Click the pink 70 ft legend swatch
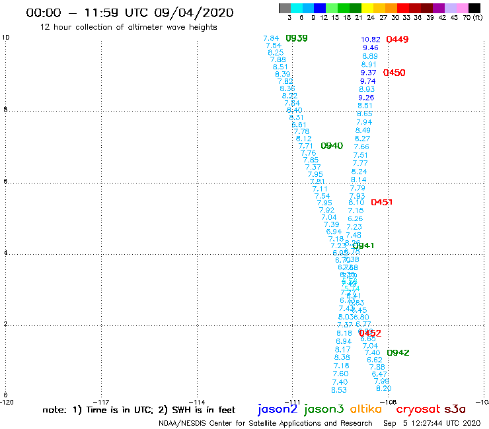Screen dimensions: 489x429 click(462, 8)
